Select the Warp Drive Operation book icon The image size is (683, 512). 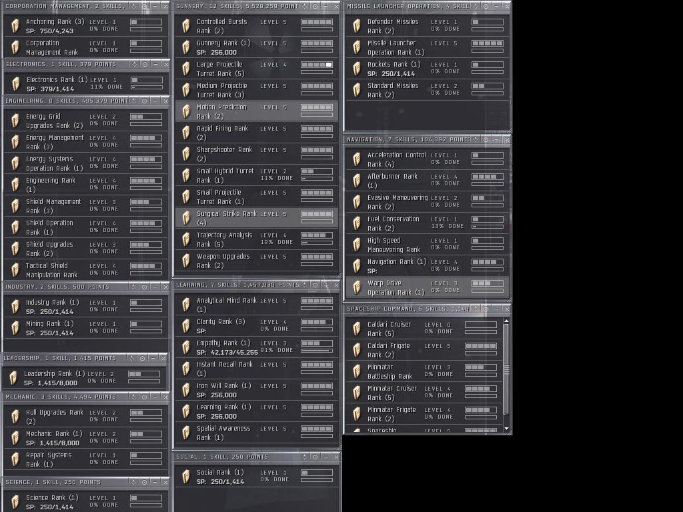click(357, 287)
